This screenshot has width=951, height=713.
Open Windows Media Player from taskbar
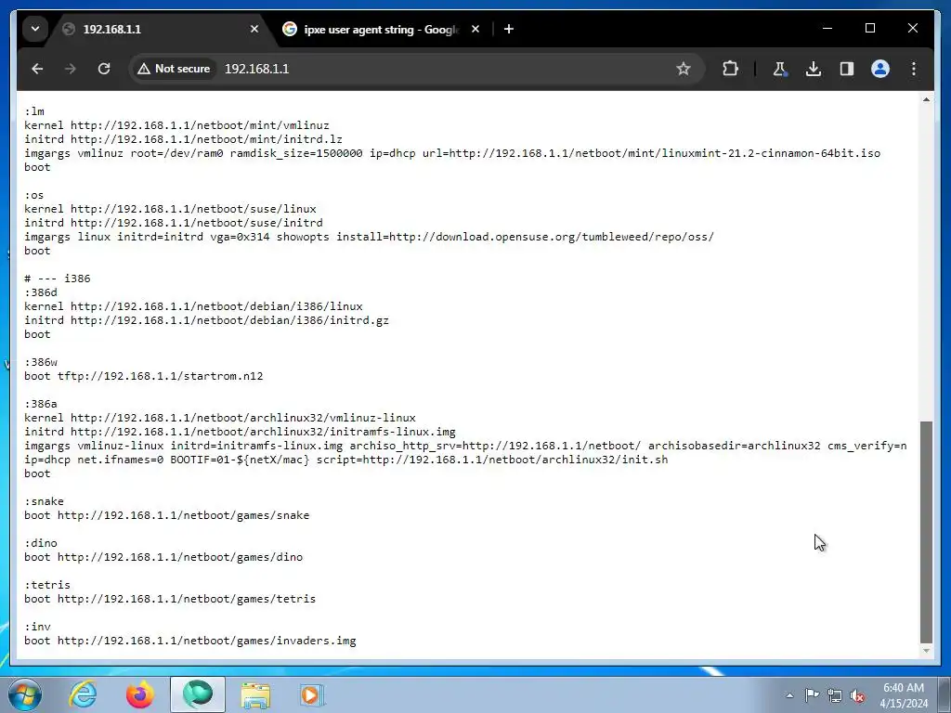312,694
